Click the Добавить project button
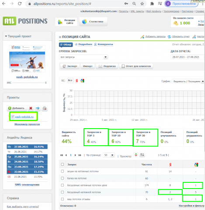Screen dimensions: 205x210 click(x=17, y=108)
